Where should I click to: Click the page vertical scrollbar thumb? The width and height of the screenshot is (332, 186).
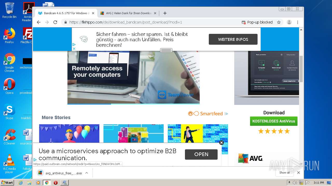click(x=301, y=68)
